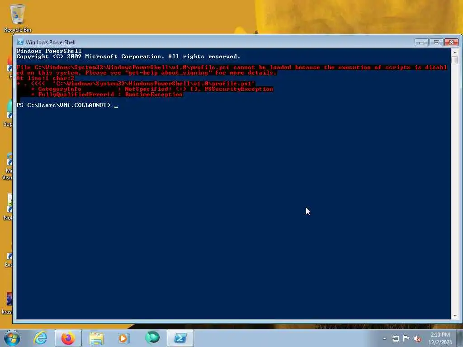
Task: Open Windows Explorer folder in taskbar
Action: click(x=96, y=338)
